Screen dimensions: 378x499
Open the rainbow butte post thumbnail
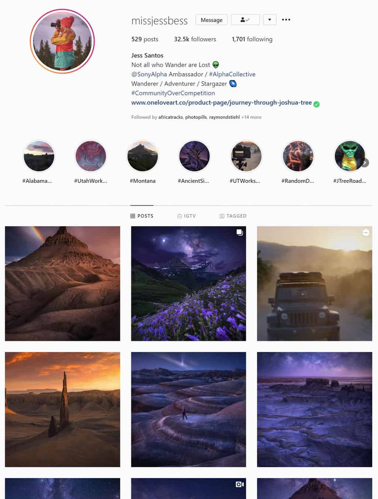[x=62, y=284]
